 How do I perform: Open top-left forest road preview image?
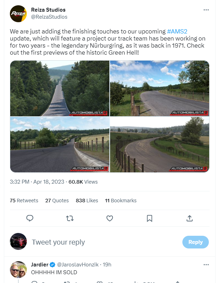pos(60,88)
